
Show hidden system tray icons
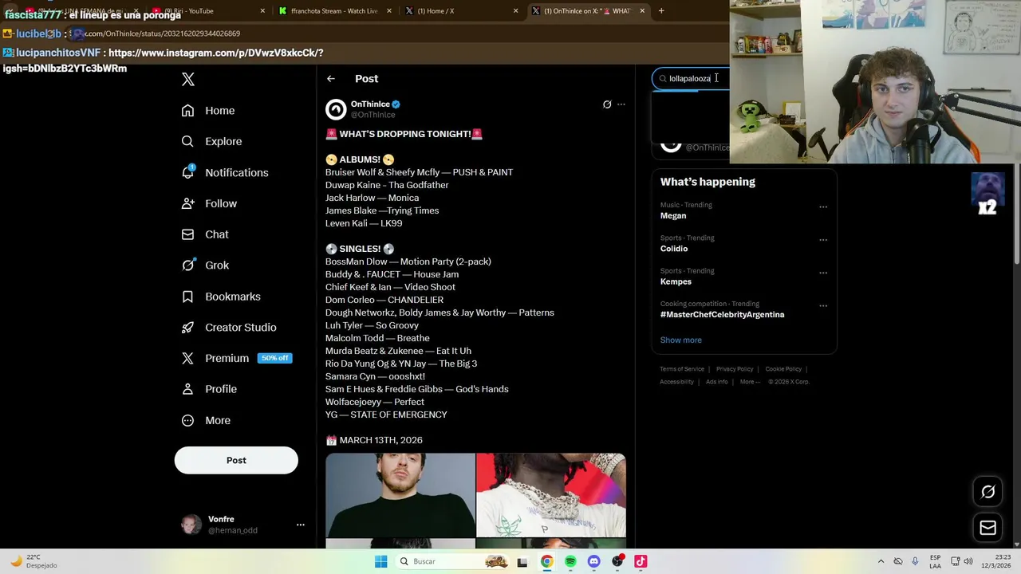[x=881, y=562]
